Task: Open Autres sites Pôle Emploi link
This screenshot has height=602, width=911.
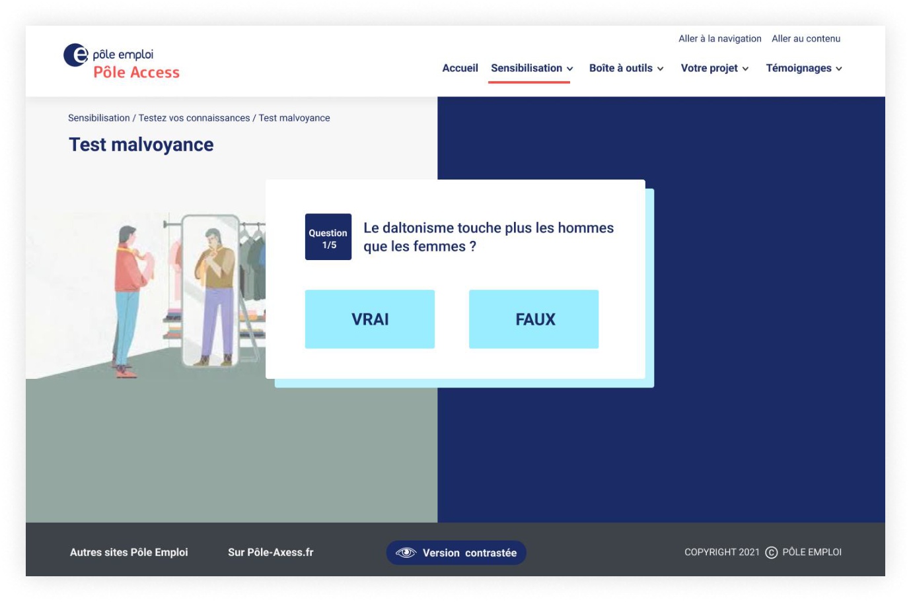Action: click(129, 552)
